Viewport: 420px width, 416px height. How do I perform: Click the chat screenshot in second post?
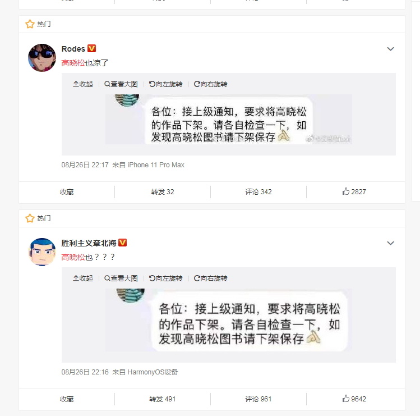click(228, 320)
